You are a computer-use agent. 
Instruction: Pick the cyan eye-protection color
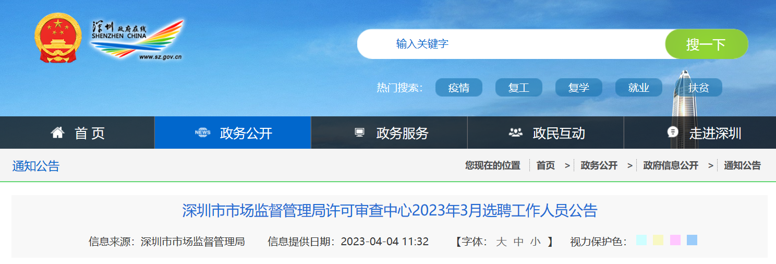point(641,240)
